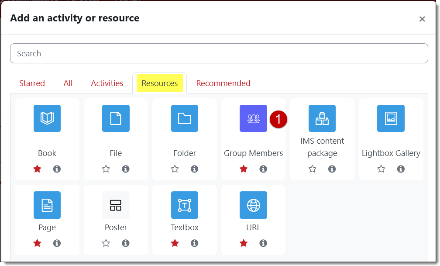Star the Poster resource
The height and width of the screenshot is (266, 440).
coord(106,243)
